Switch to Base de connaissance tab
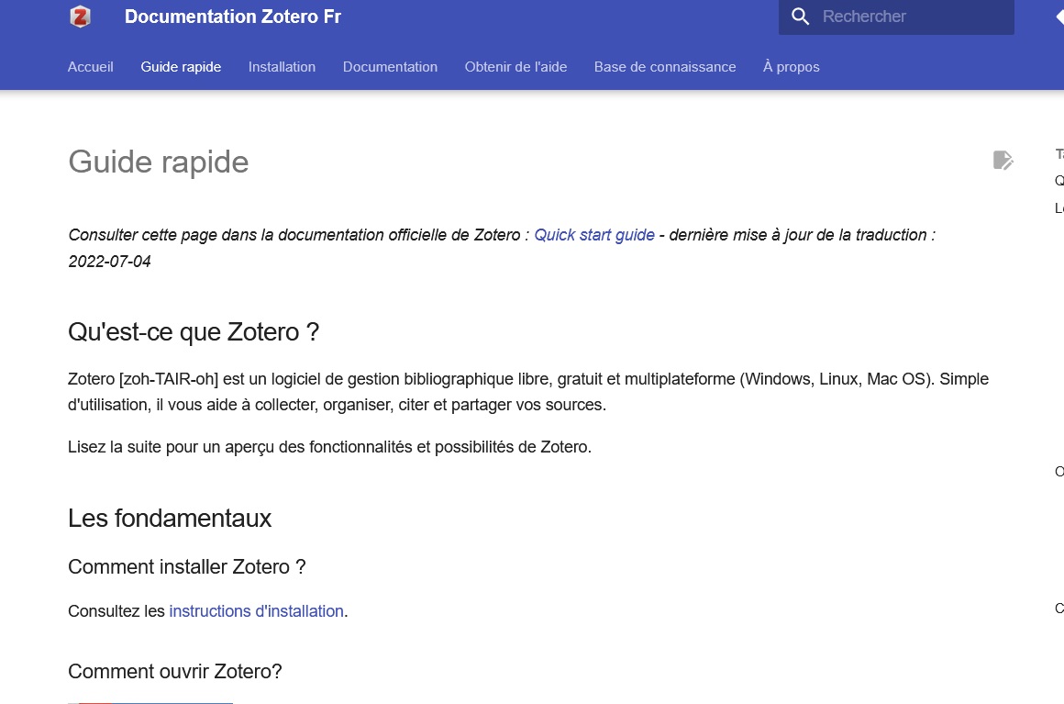This screenshot has height=704, width=1064. (665, 66)
